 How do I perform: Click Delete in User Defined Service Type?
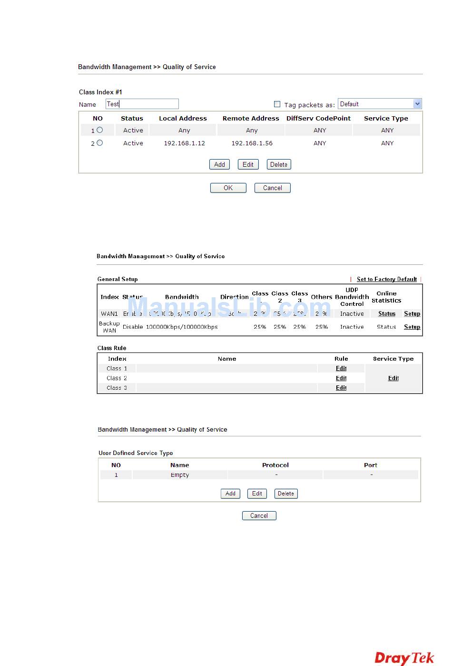click(x=286, y=494)
